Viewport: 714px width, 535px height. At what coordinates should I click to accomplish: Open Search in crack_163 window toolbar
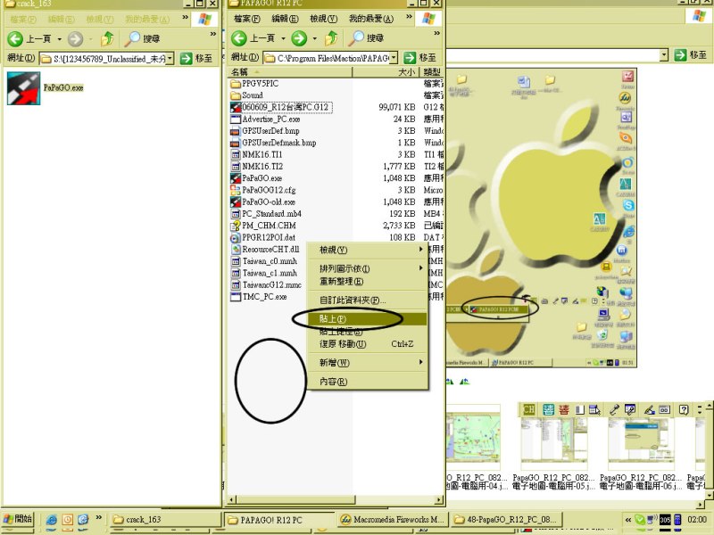pos(142,38)
